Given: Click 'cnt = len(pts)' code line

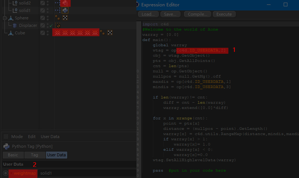Looking at the screenshot, I should 171,66.
